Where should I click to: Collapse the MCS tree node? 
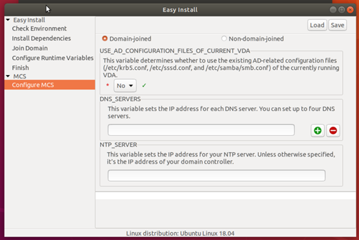point(8,76)
